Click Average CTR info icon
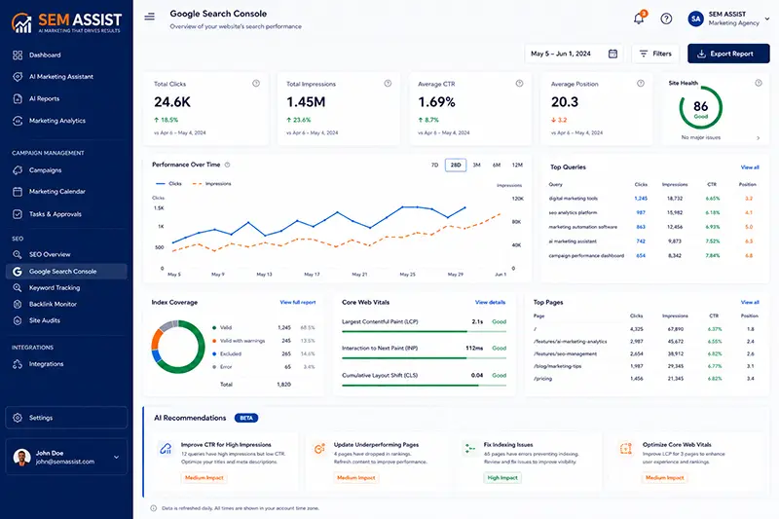 point(519,84)
